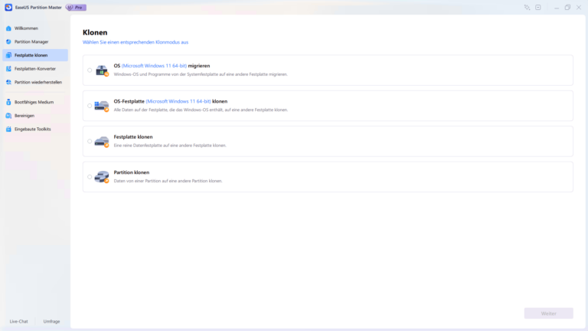Open Umfrage link at sidebar bottom
Image resolution: width=588 pixels, height=331 pixels.
coord(51,322)
